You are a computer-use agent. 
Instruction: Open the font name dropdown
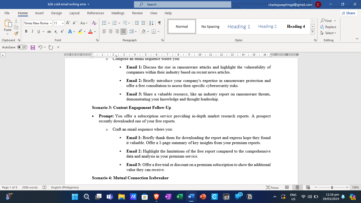click(x=51, y=23)
